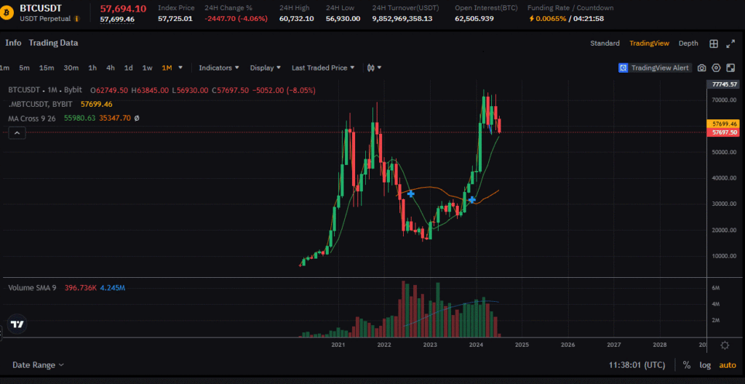Viewport: 745px width, 384px height.
Task: Select the active 1M timeframe
Action: (167, 68)
